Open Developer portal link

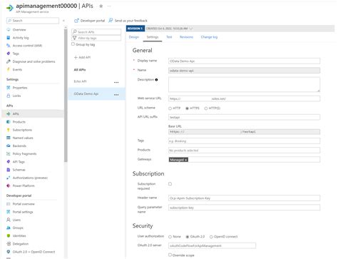pyautogui.click(x=90, y=21)
